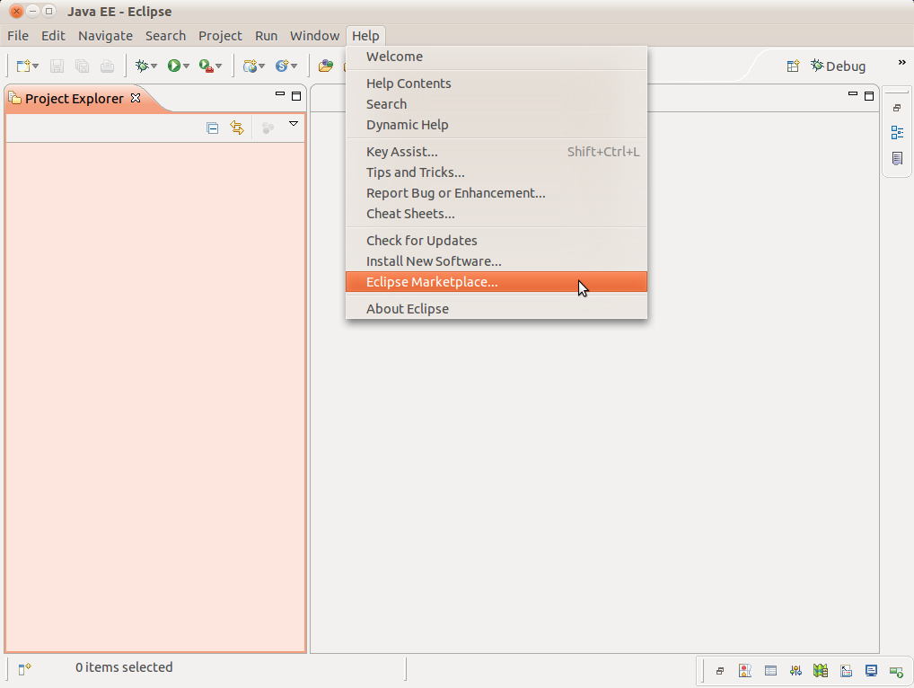Screen dimensions: 914x688
Task: Open the Run menu
Action: click(x=266, y=36)
